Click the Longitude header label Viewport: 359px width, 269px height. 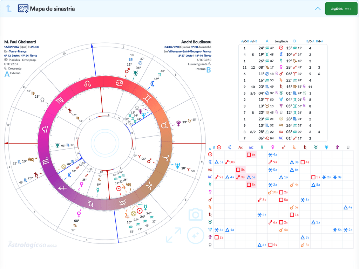click(x=281, y=41)
